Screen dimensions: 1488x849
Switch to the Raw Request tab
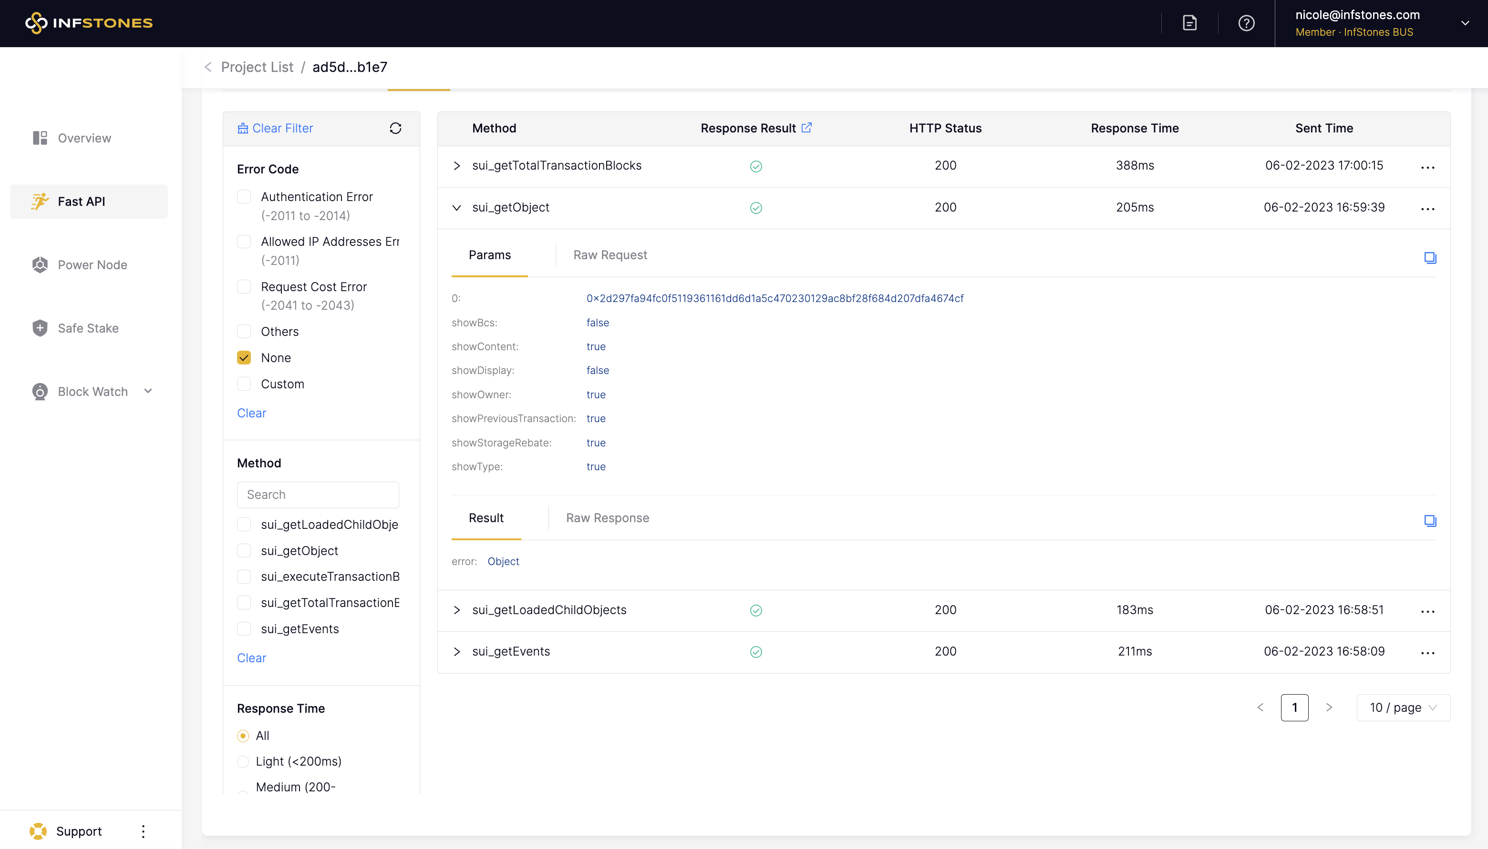point(610,255)
